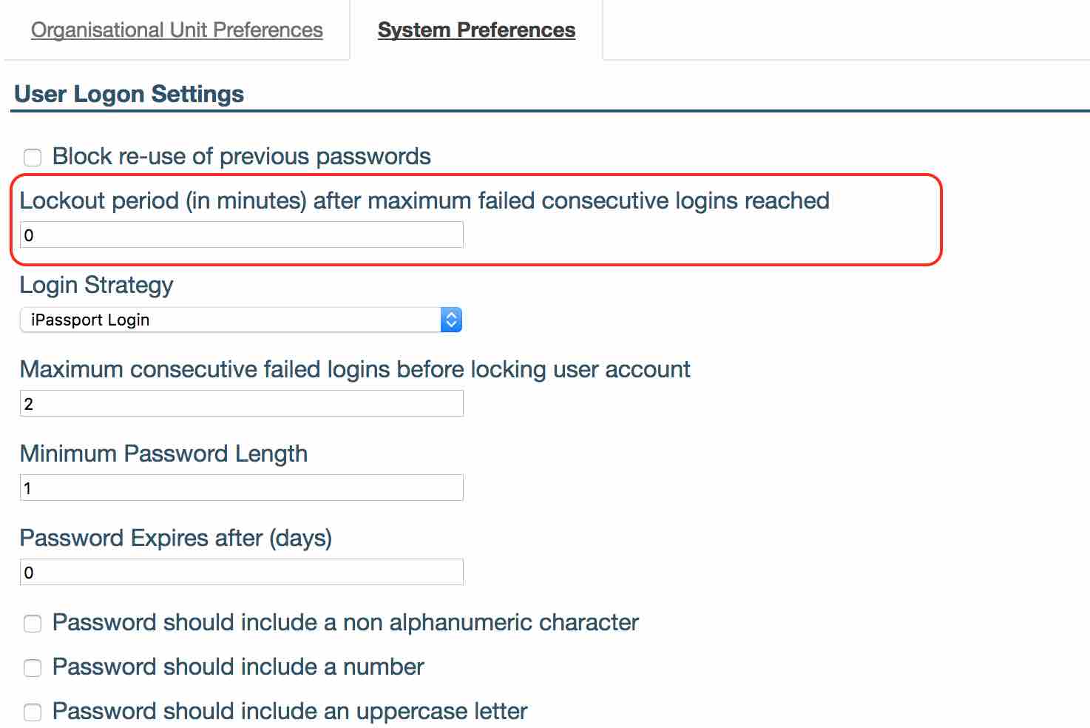This screenshot has height=728, width=1090.
Task: Tick the Block re-use of previous passwords checkbox
Action: coord(33,158)
